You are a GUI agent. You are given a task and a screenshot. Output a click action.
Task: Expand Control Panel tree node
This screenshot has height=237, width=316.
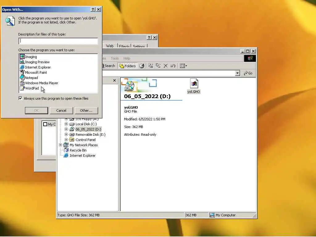(x=66, y=140)
